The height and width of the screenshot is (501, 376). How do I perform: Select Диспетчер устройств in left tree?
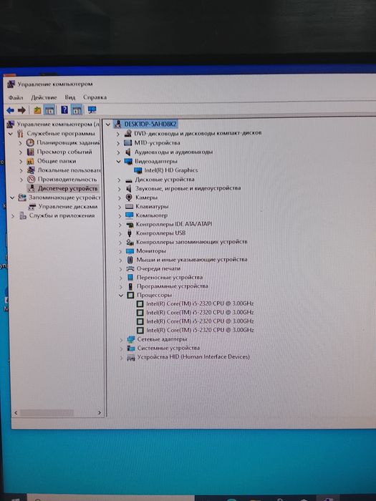tap(67, 188)
